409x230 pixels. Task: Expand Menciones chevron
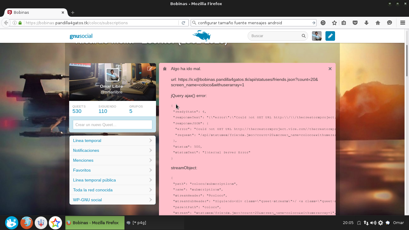click(150, 160)
